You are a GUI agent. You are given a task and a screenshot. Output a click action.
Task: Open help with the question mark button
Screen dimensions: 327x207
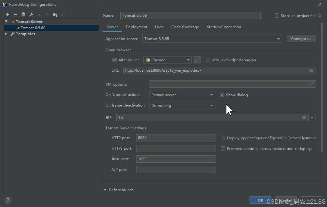tap(8, 200)
